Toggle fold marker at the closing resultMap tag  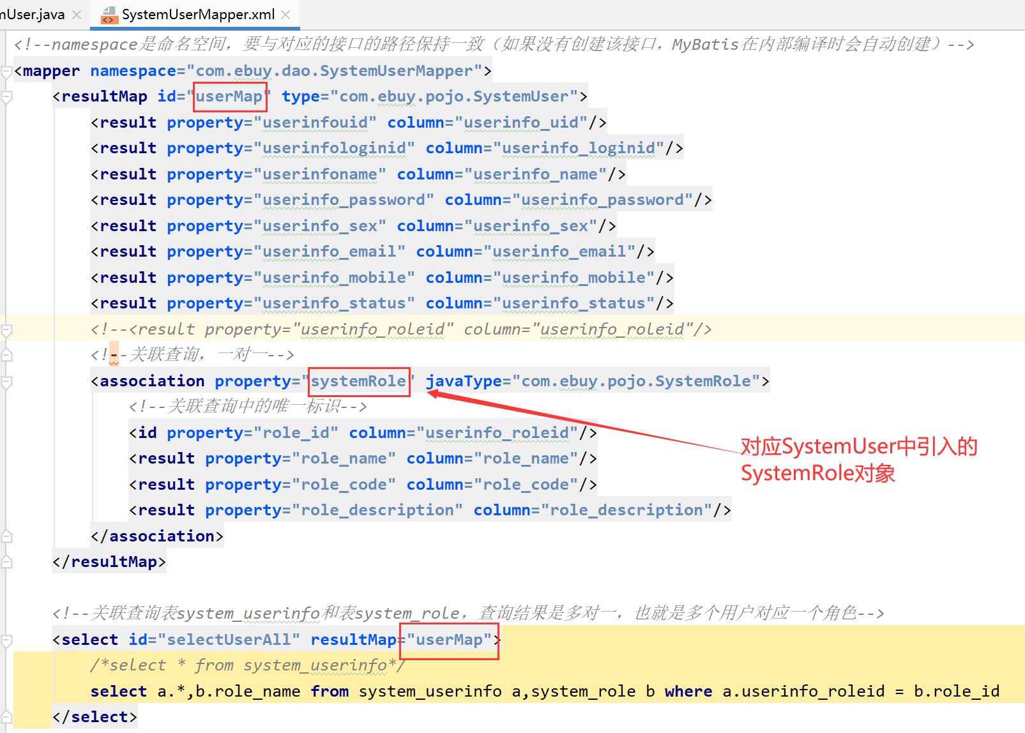pyautogui.click(x=6, y=562)
